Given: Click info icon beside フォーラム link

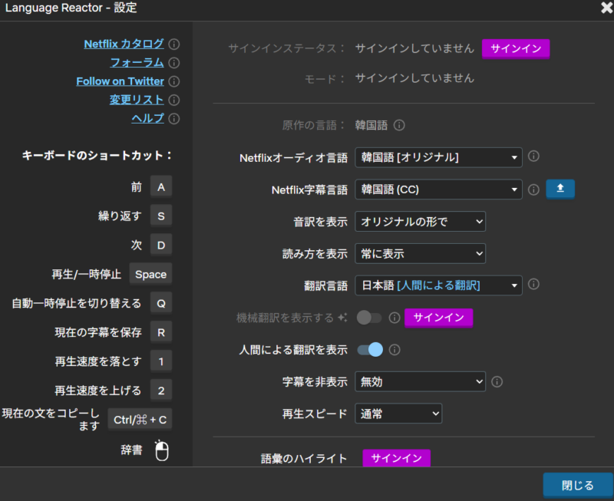Looking at the screenshot, I should (x=174, y=63).
